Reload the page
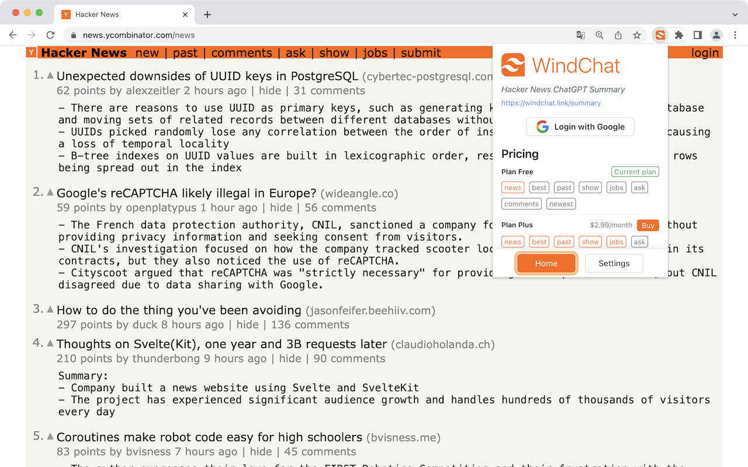Image resolution: width=748 pixels, height=467 pixels. tap(50, 35)
